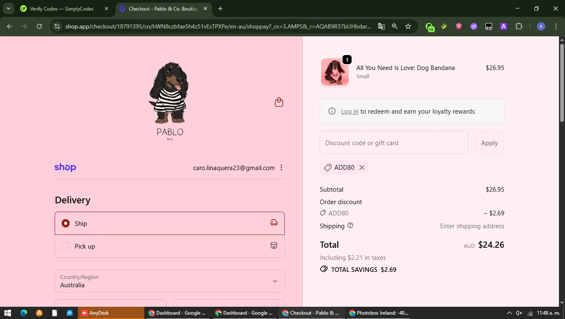Switch to the first Dashboard - Google taskbar window

pyautogui.click(x=178, y=313)
